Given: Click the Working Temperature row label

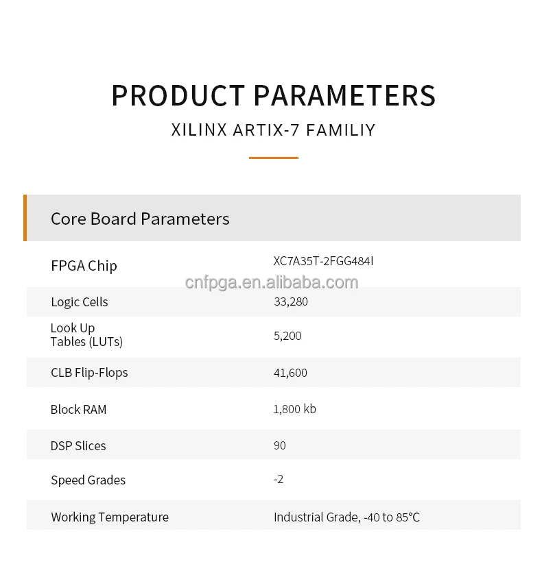Looking at the screenshot, I should coord(110,517).
